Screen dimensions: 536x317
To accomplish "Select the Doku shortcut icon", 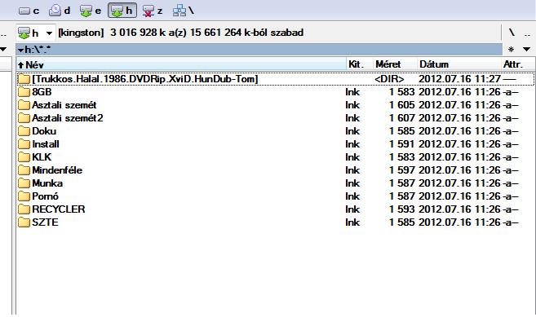I will point(24,131).
